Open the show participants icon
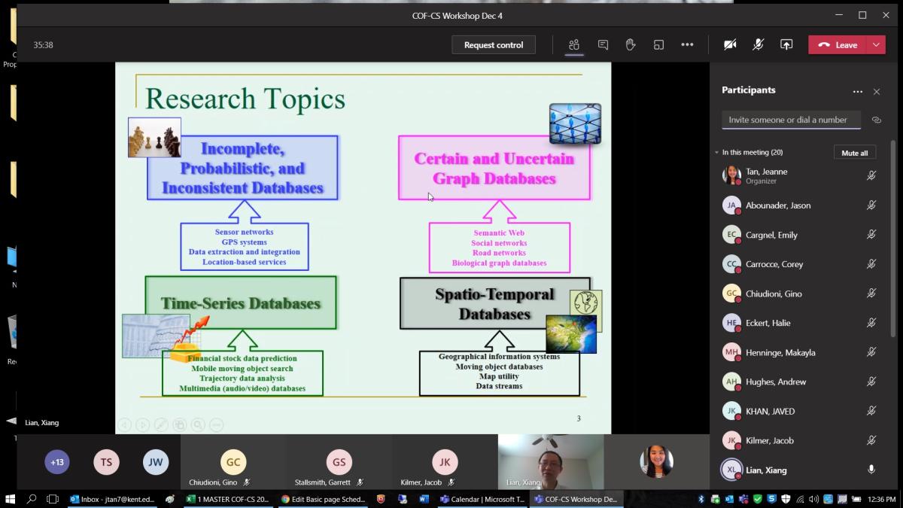Image resolution: width=903 pixels, height=508 pixels. click(x=574, y=45)
